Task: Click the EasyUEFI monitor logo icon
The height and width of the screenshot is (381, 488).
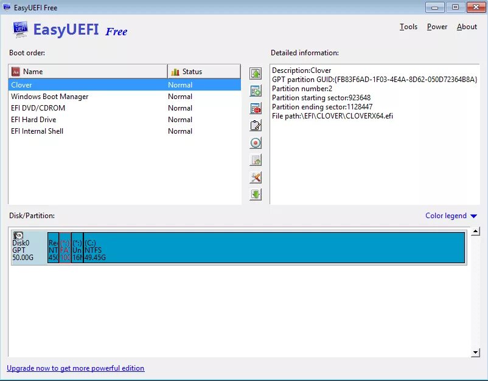Action: tap(21, 30)
